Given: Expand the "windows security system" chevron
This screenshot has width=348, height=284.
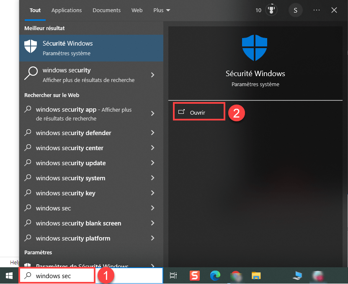Looking at the screenshot, I should click(152, 178).
